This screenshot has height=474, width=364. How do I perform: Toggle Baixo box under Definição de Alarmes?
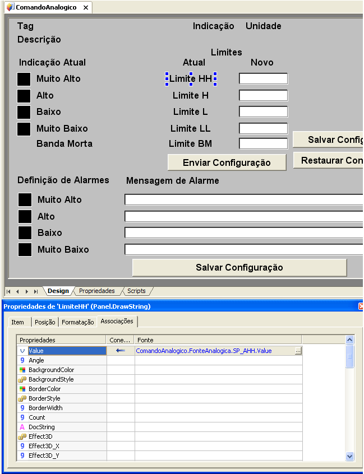(25, 233)
